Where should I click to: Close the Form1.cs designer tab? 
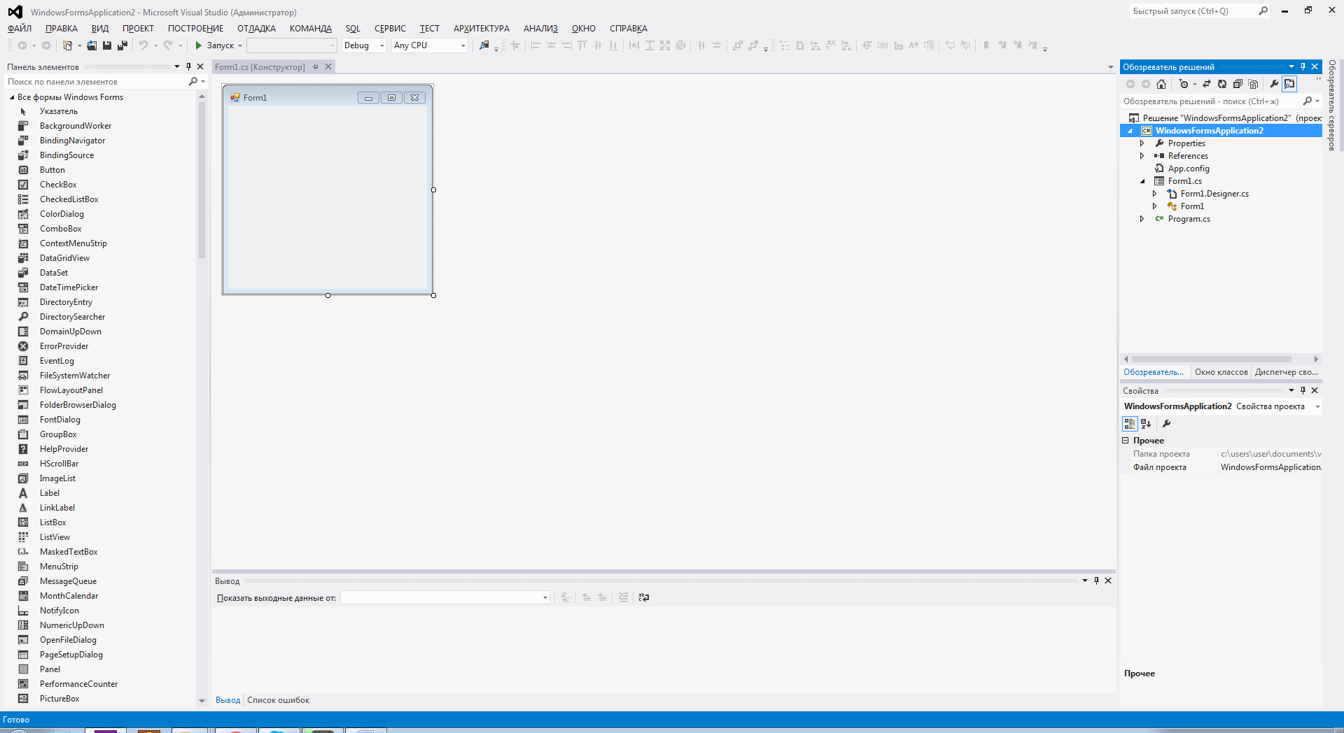point(328,66)
